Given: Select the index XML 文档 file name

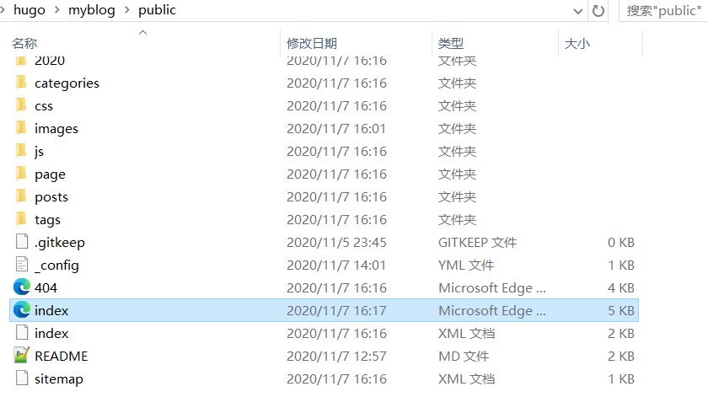Looking at the screenshot, I should [51, 333].
